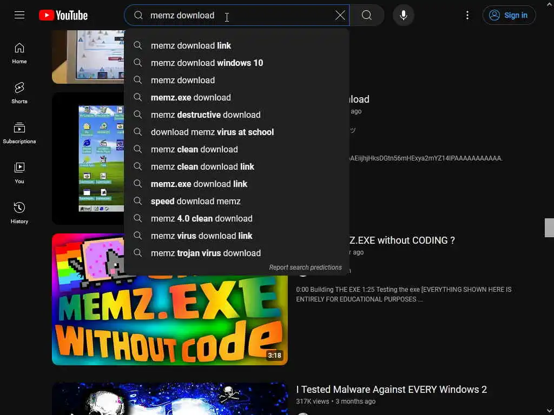Submit search with the magnifier button
Image resolution: width=554 pixels, height=415 pixels.
[367, 15]
